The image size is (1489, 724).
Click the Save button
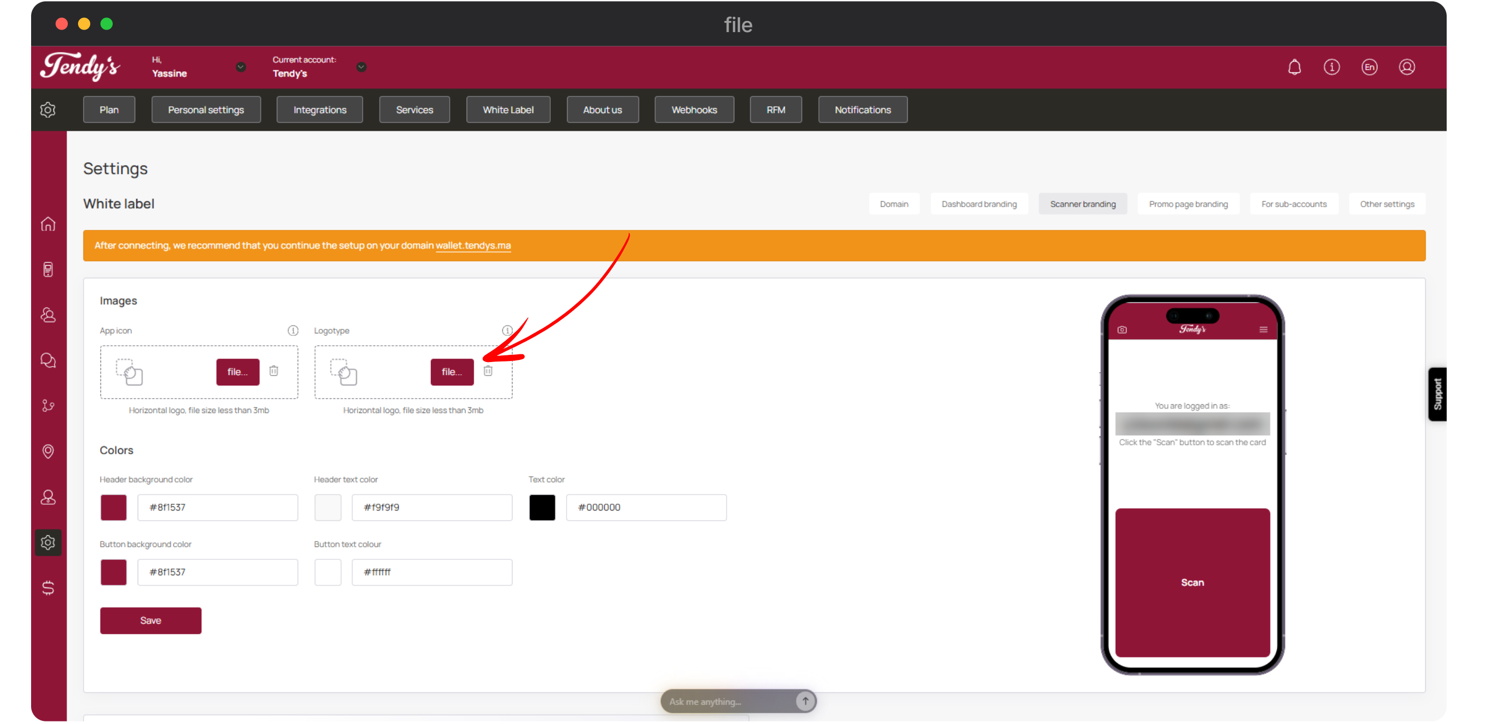150,620
